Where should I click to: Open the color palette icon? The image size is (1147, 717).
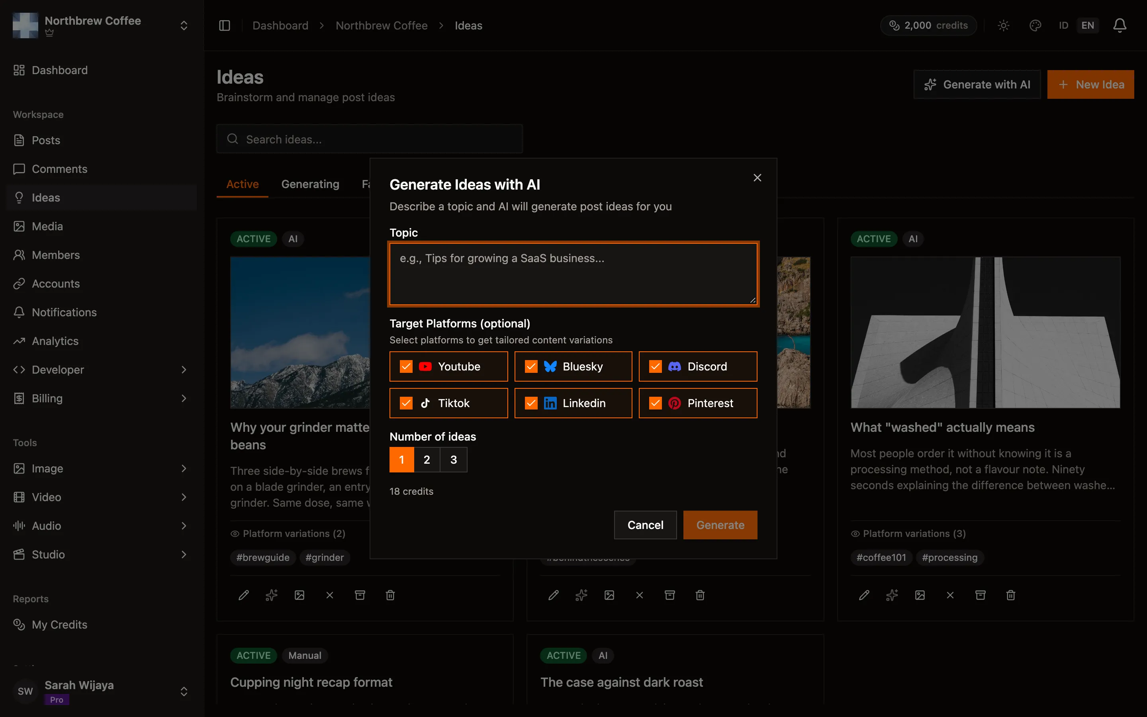point(1035,25)
